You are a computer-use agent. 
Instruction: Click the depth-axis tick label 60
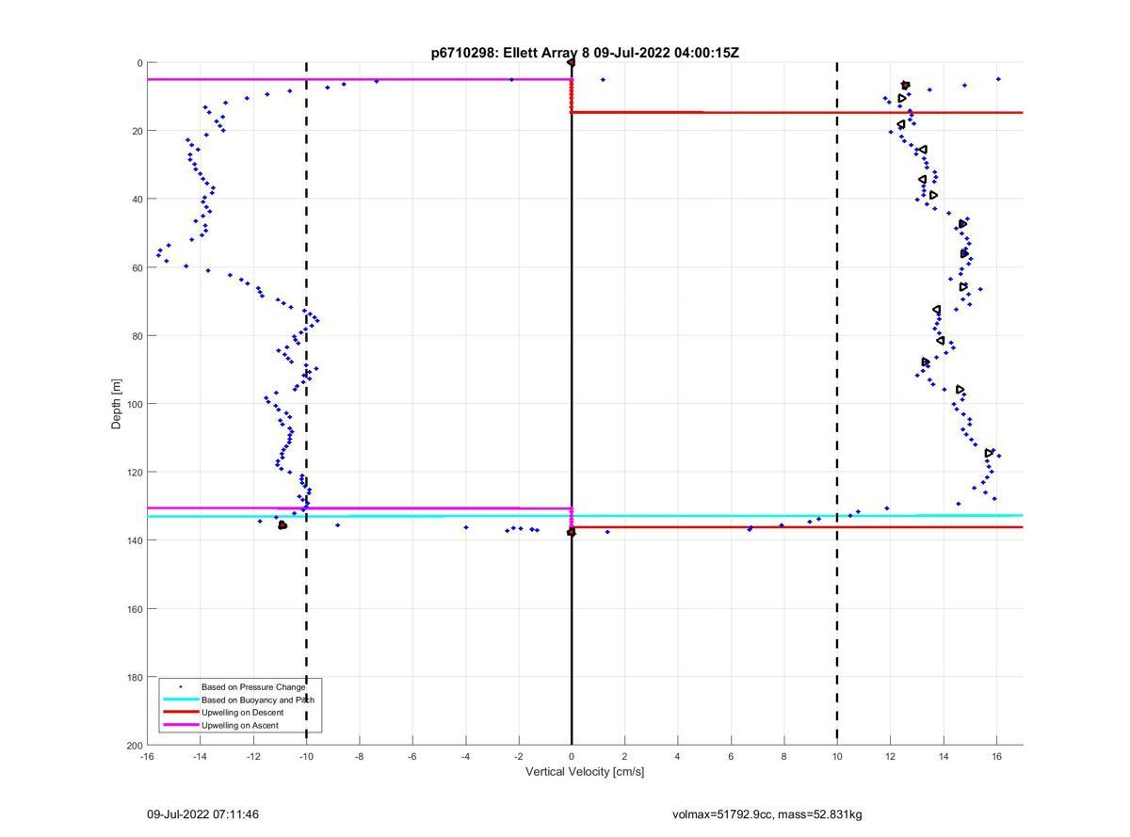pos(137,267)
